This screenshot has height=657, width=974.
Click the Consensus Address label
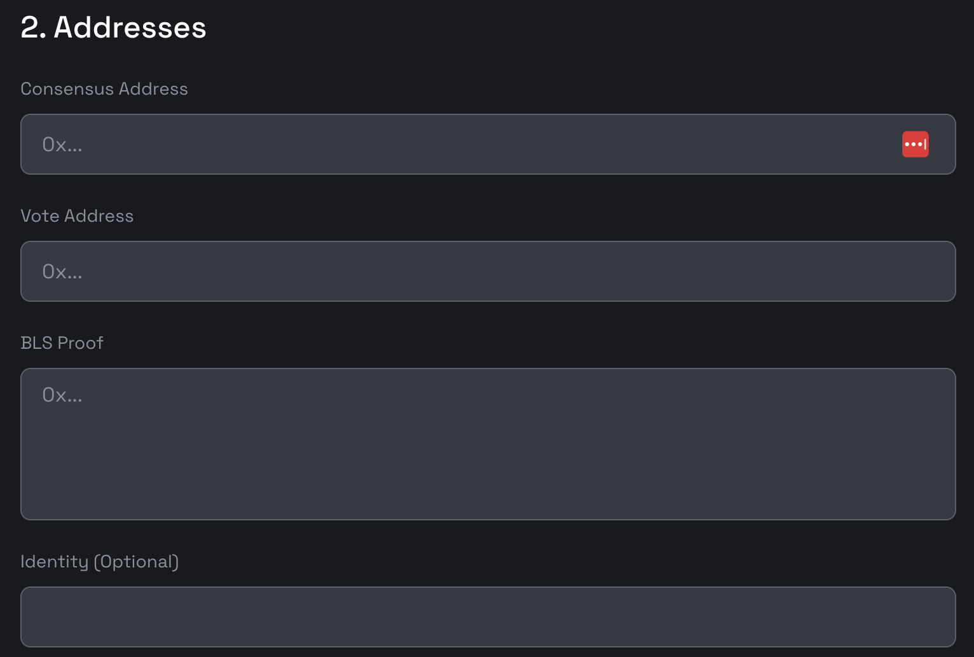(104, 89)
